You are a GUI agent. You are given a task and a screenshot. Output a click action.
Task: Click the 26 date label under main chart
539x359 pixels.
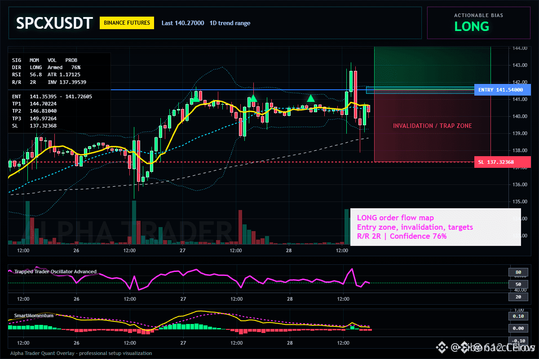point(76,250)
